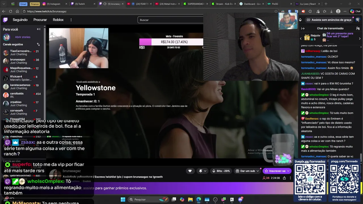Open Microsoft Edge taskbar icon
Screen dimensions: 363x204
199,199
